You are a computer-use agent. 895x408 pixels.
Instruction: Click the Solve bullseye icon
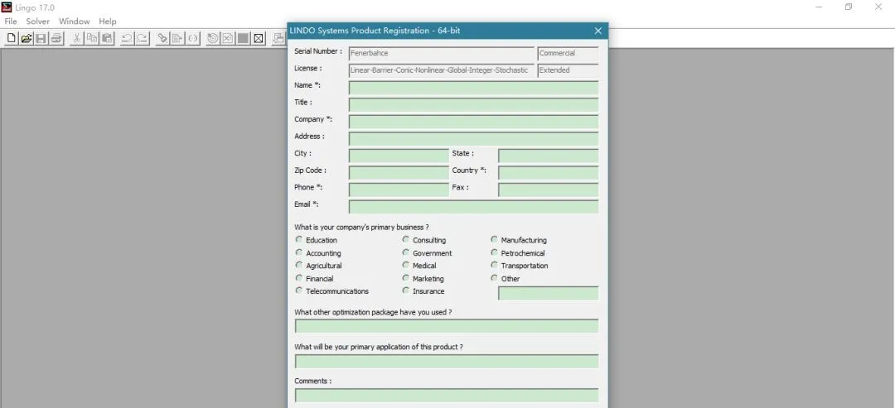point(214,38)
